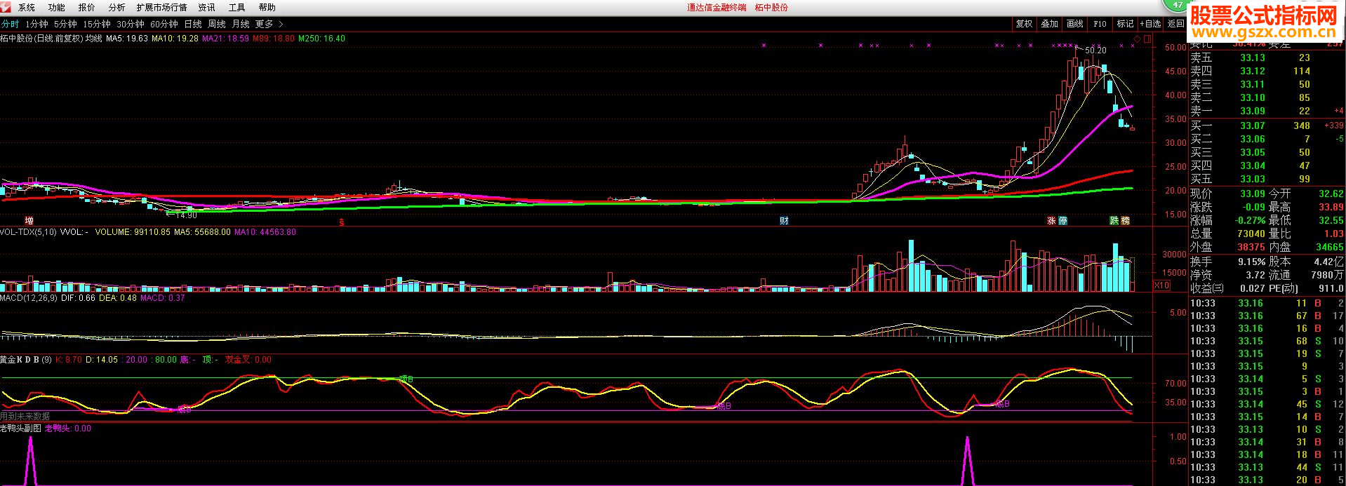Viewport: 1346px width, 486px height.
Task: Click the 现价 33.09 value
Action: (x=1252, y=194)
